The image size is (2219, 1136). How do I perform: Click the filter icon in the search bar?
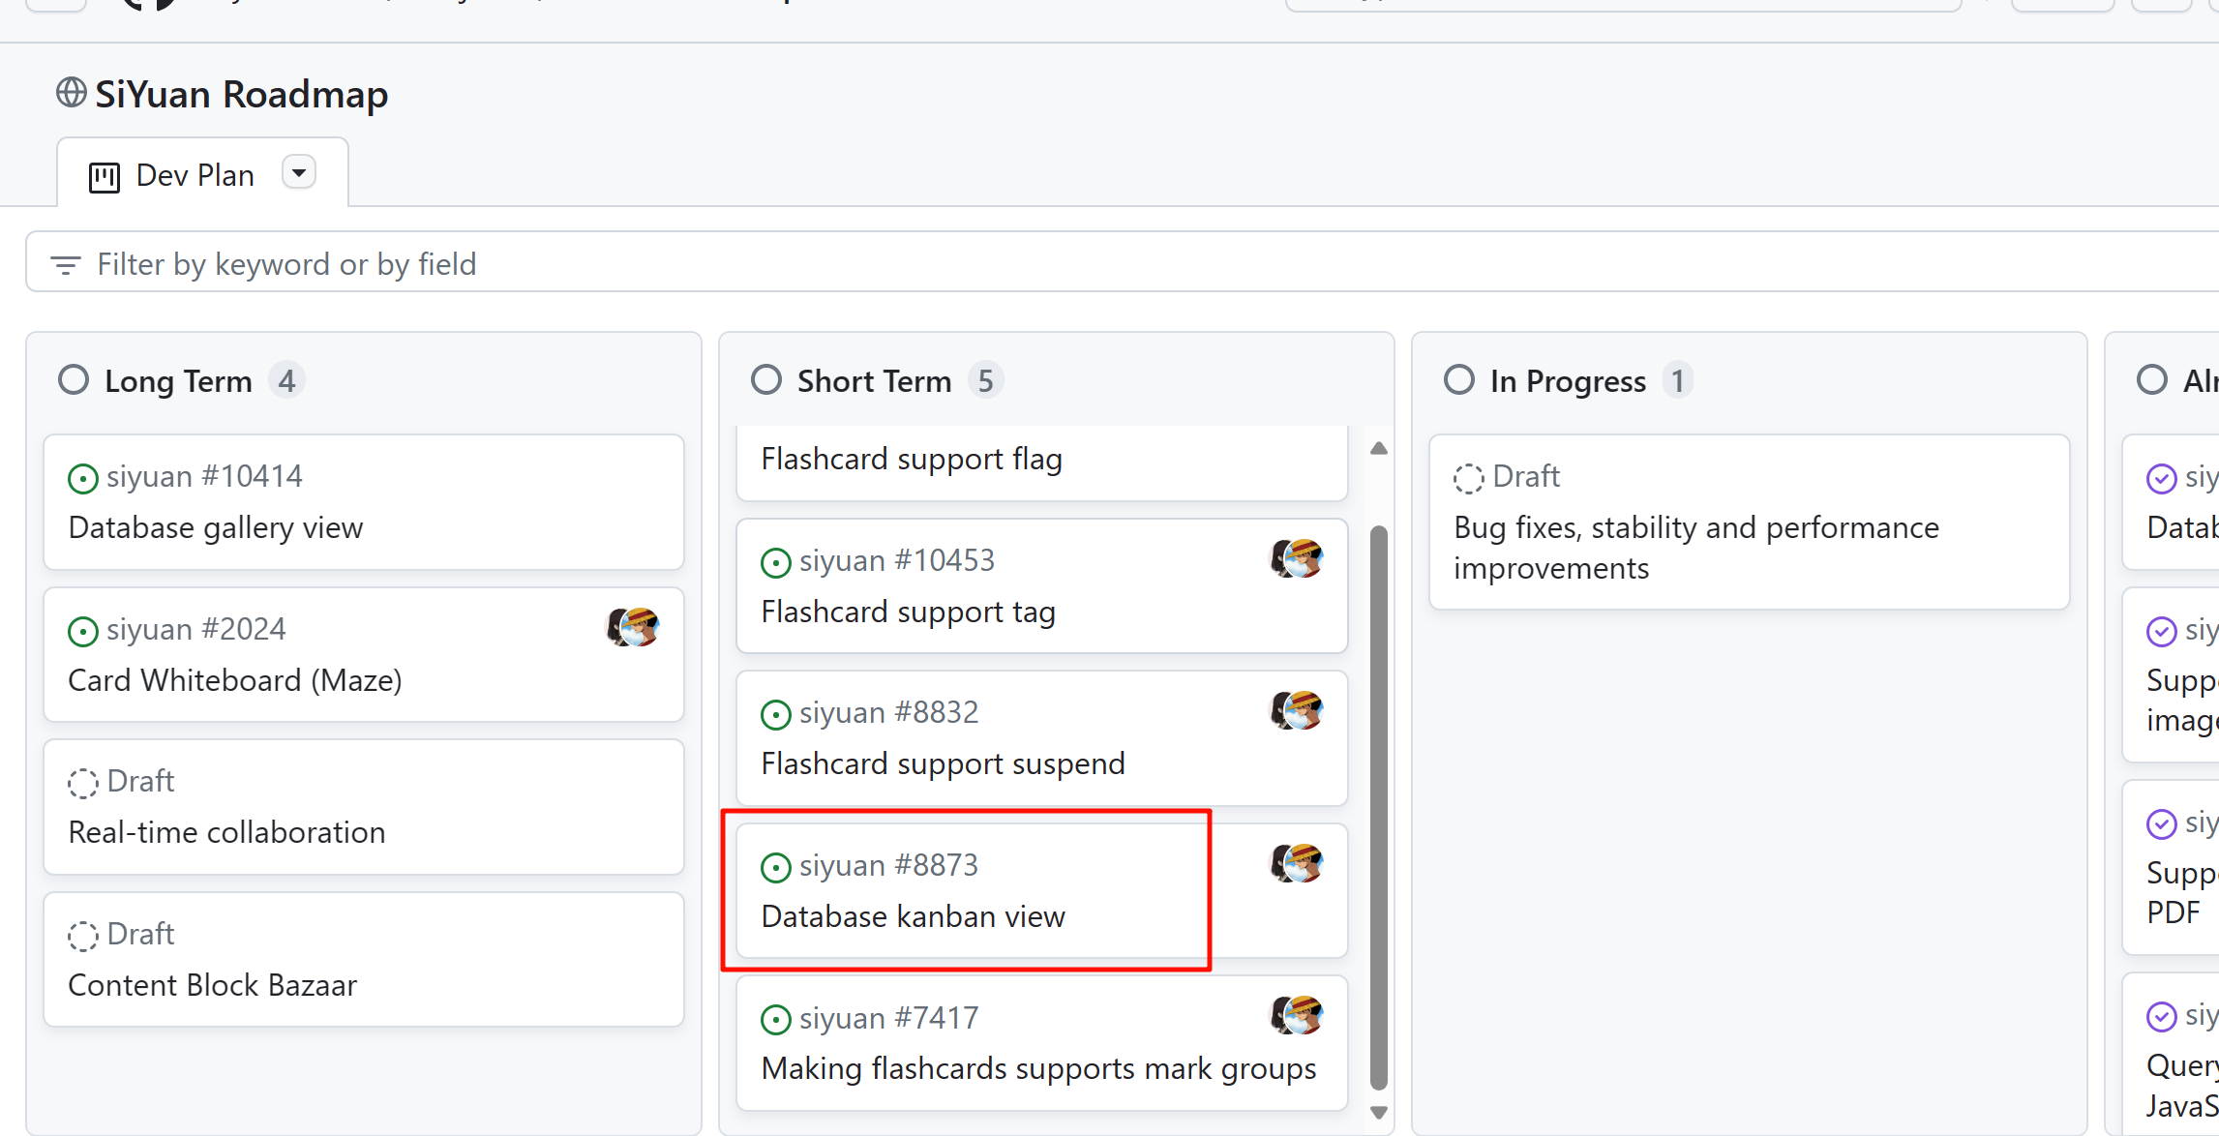[x=65, y=264]
